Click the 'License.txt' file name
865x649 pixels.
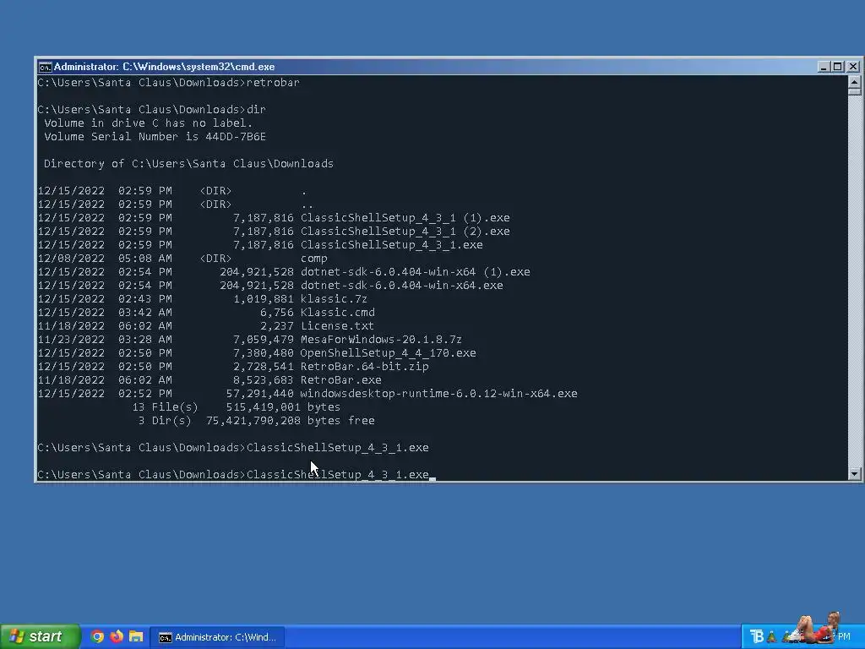[x=337, y=326]
